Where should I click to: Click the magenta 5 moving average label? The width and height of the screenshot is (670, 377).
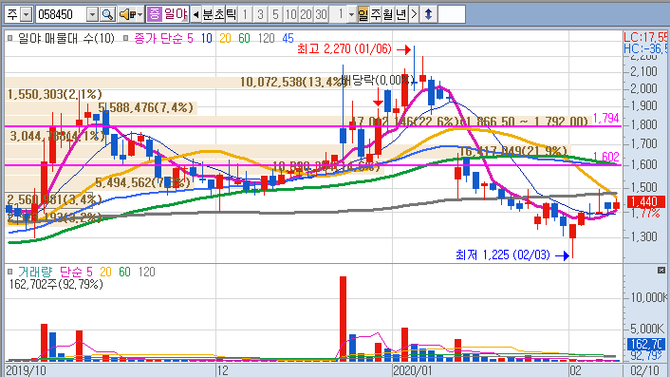pyautogui.click(x=190, y=39)
